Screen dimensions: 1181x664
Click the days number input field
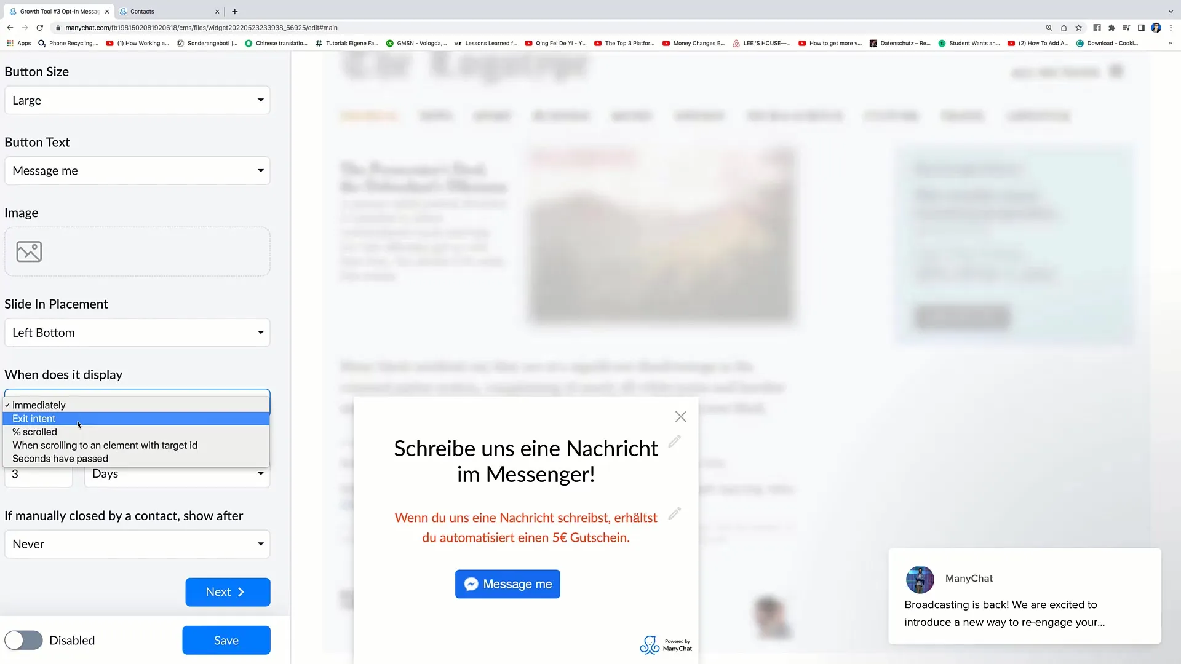tap(38, 473)
